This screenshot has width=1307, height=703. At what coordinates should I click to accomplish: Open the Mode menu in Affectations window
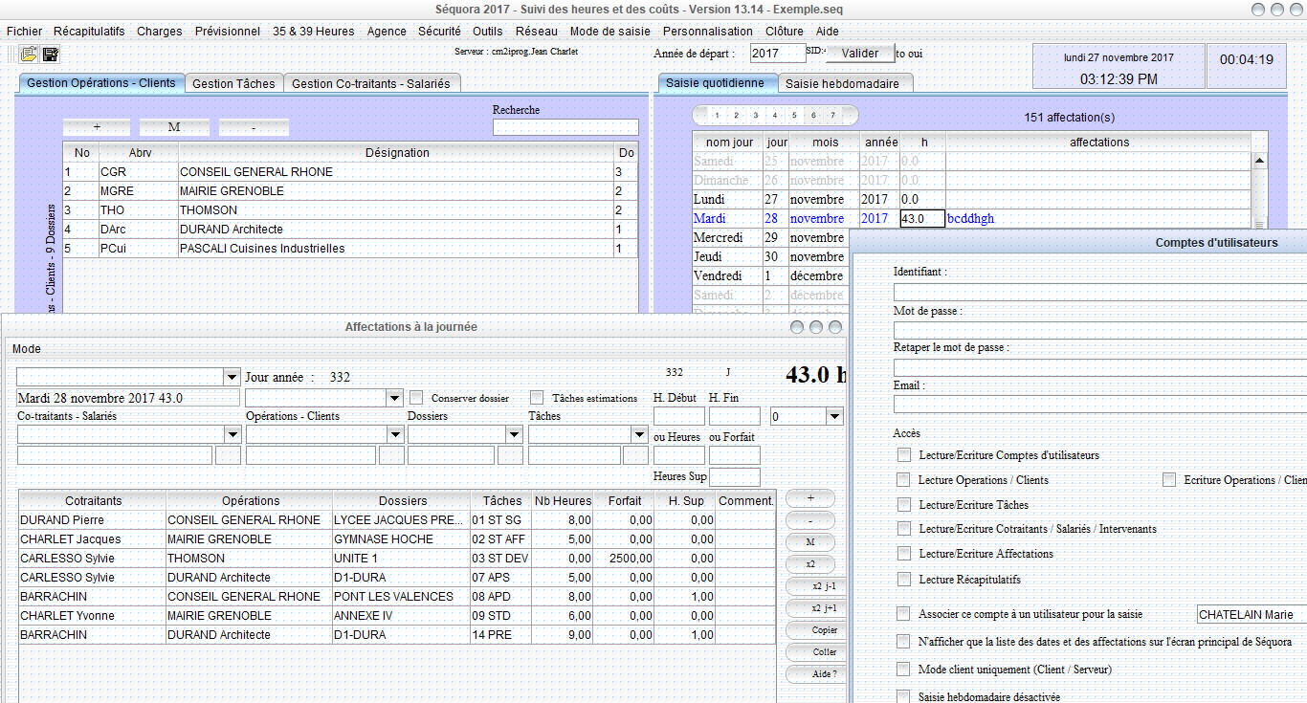click(27, 349)
